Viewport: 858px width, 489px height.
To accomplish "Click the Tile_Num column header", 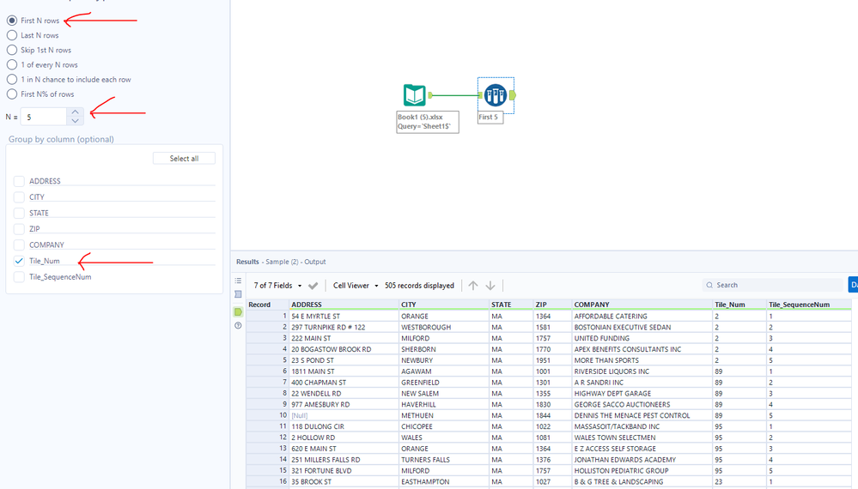I will (739, 305).
